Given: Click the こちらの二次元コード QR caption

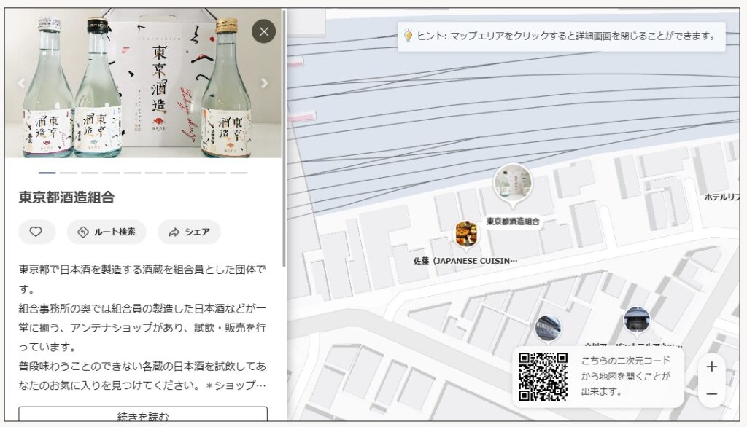Looking at the screenshot, I should click(625, 376).
